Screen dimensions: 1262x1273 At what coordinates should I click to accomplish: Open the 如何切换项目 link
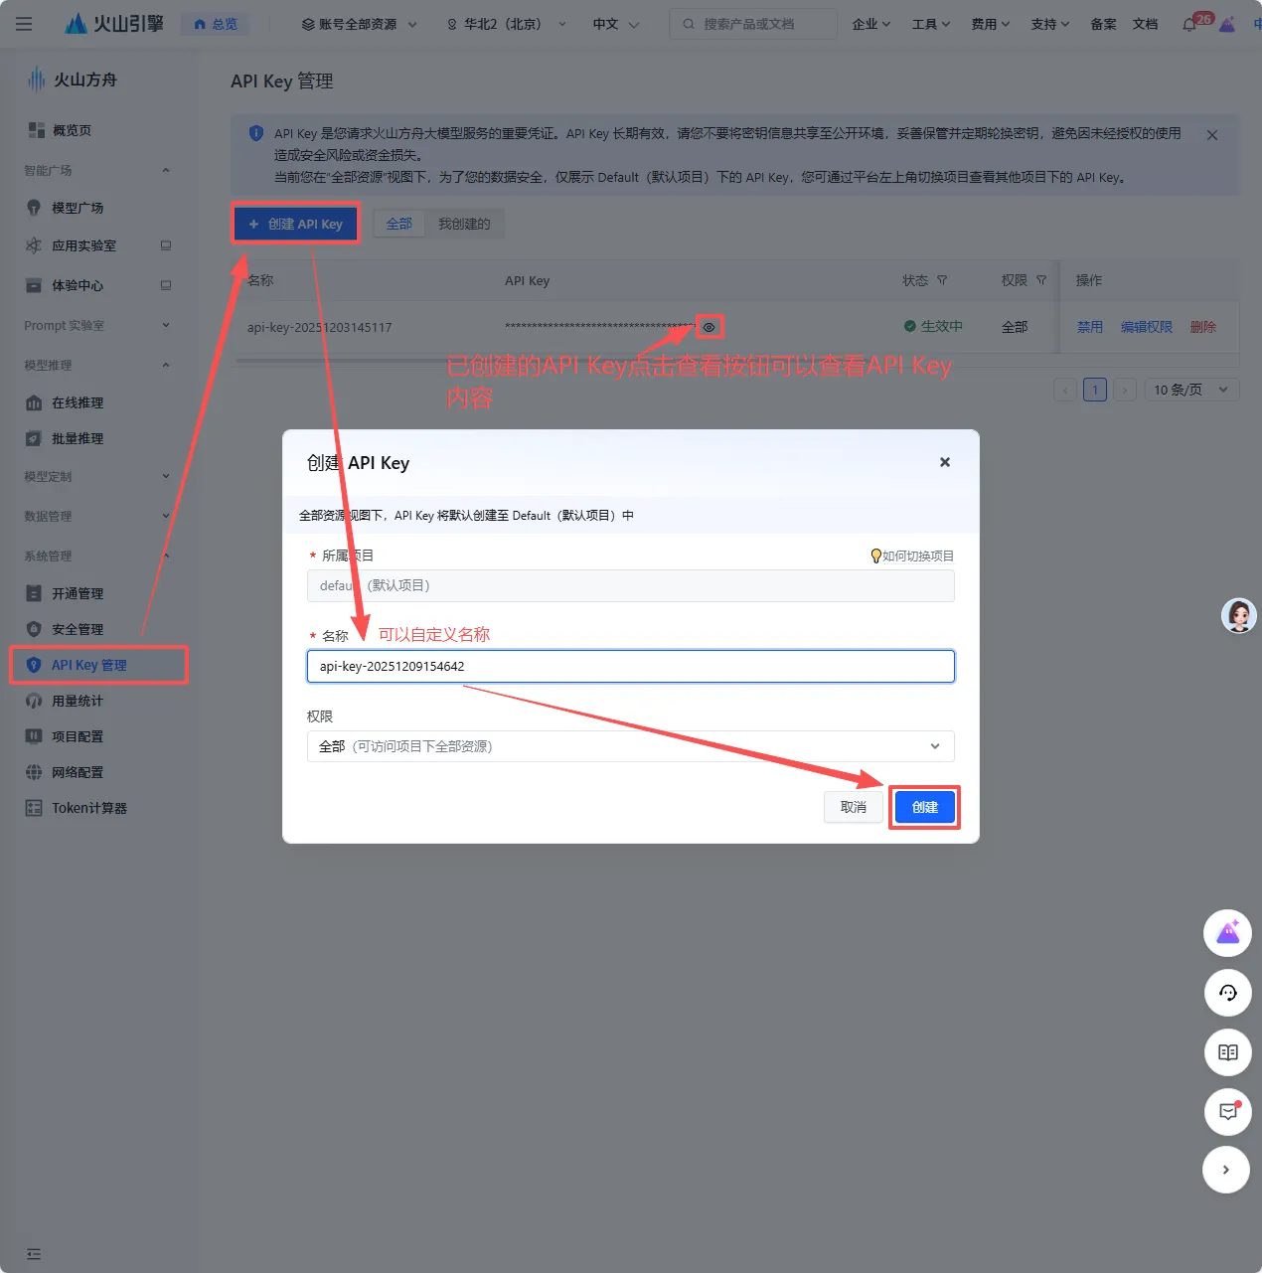coord(911,556)
